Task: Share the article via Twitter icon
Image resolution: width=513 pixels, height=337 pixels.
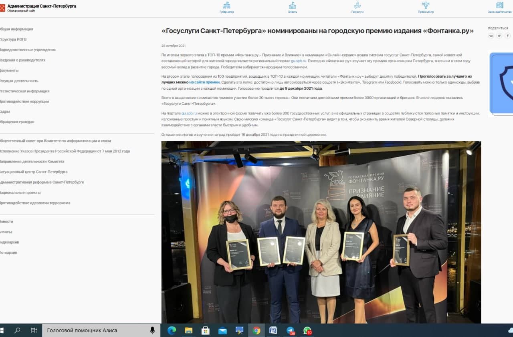Action: pos(499,36)
